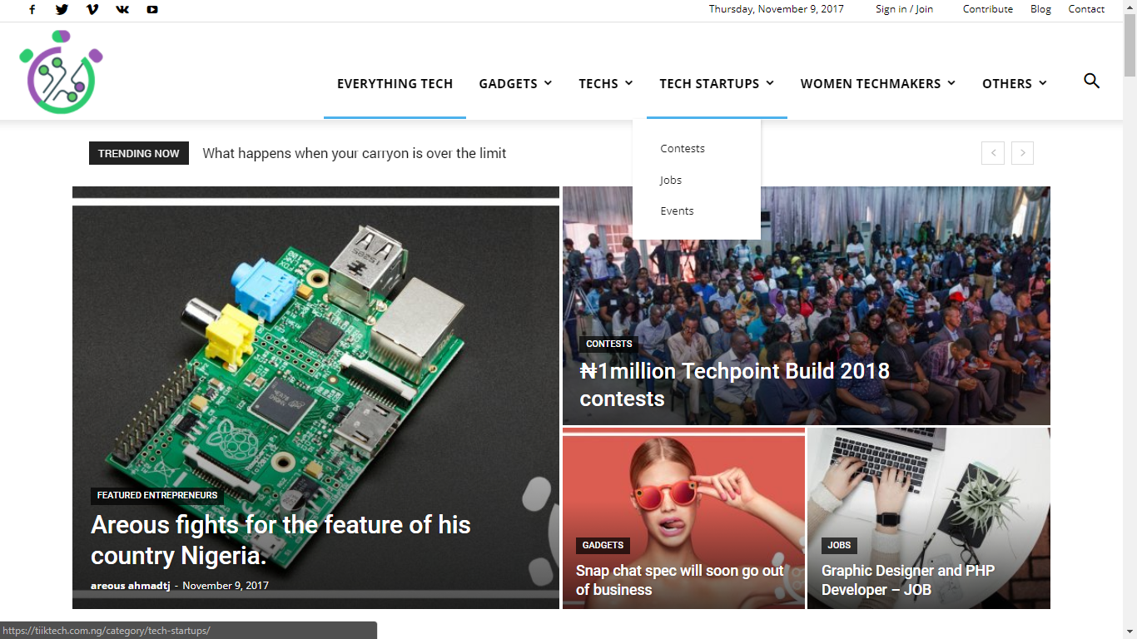Click the YouTube icon in the header

click(151, 9)
